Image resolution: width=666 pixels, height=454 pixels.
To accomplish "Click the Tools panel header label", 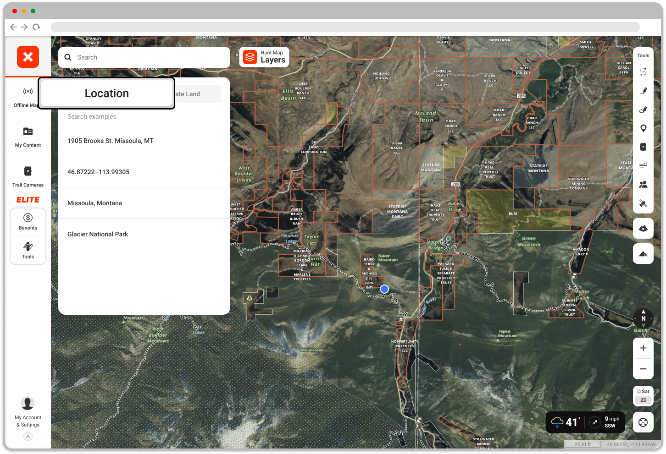I will pos(643,55).
